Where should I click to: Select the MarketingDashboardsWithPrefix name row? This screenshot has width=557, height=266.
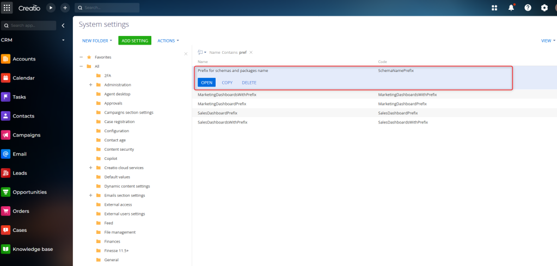pyautogui.click(x=227, y=95)
